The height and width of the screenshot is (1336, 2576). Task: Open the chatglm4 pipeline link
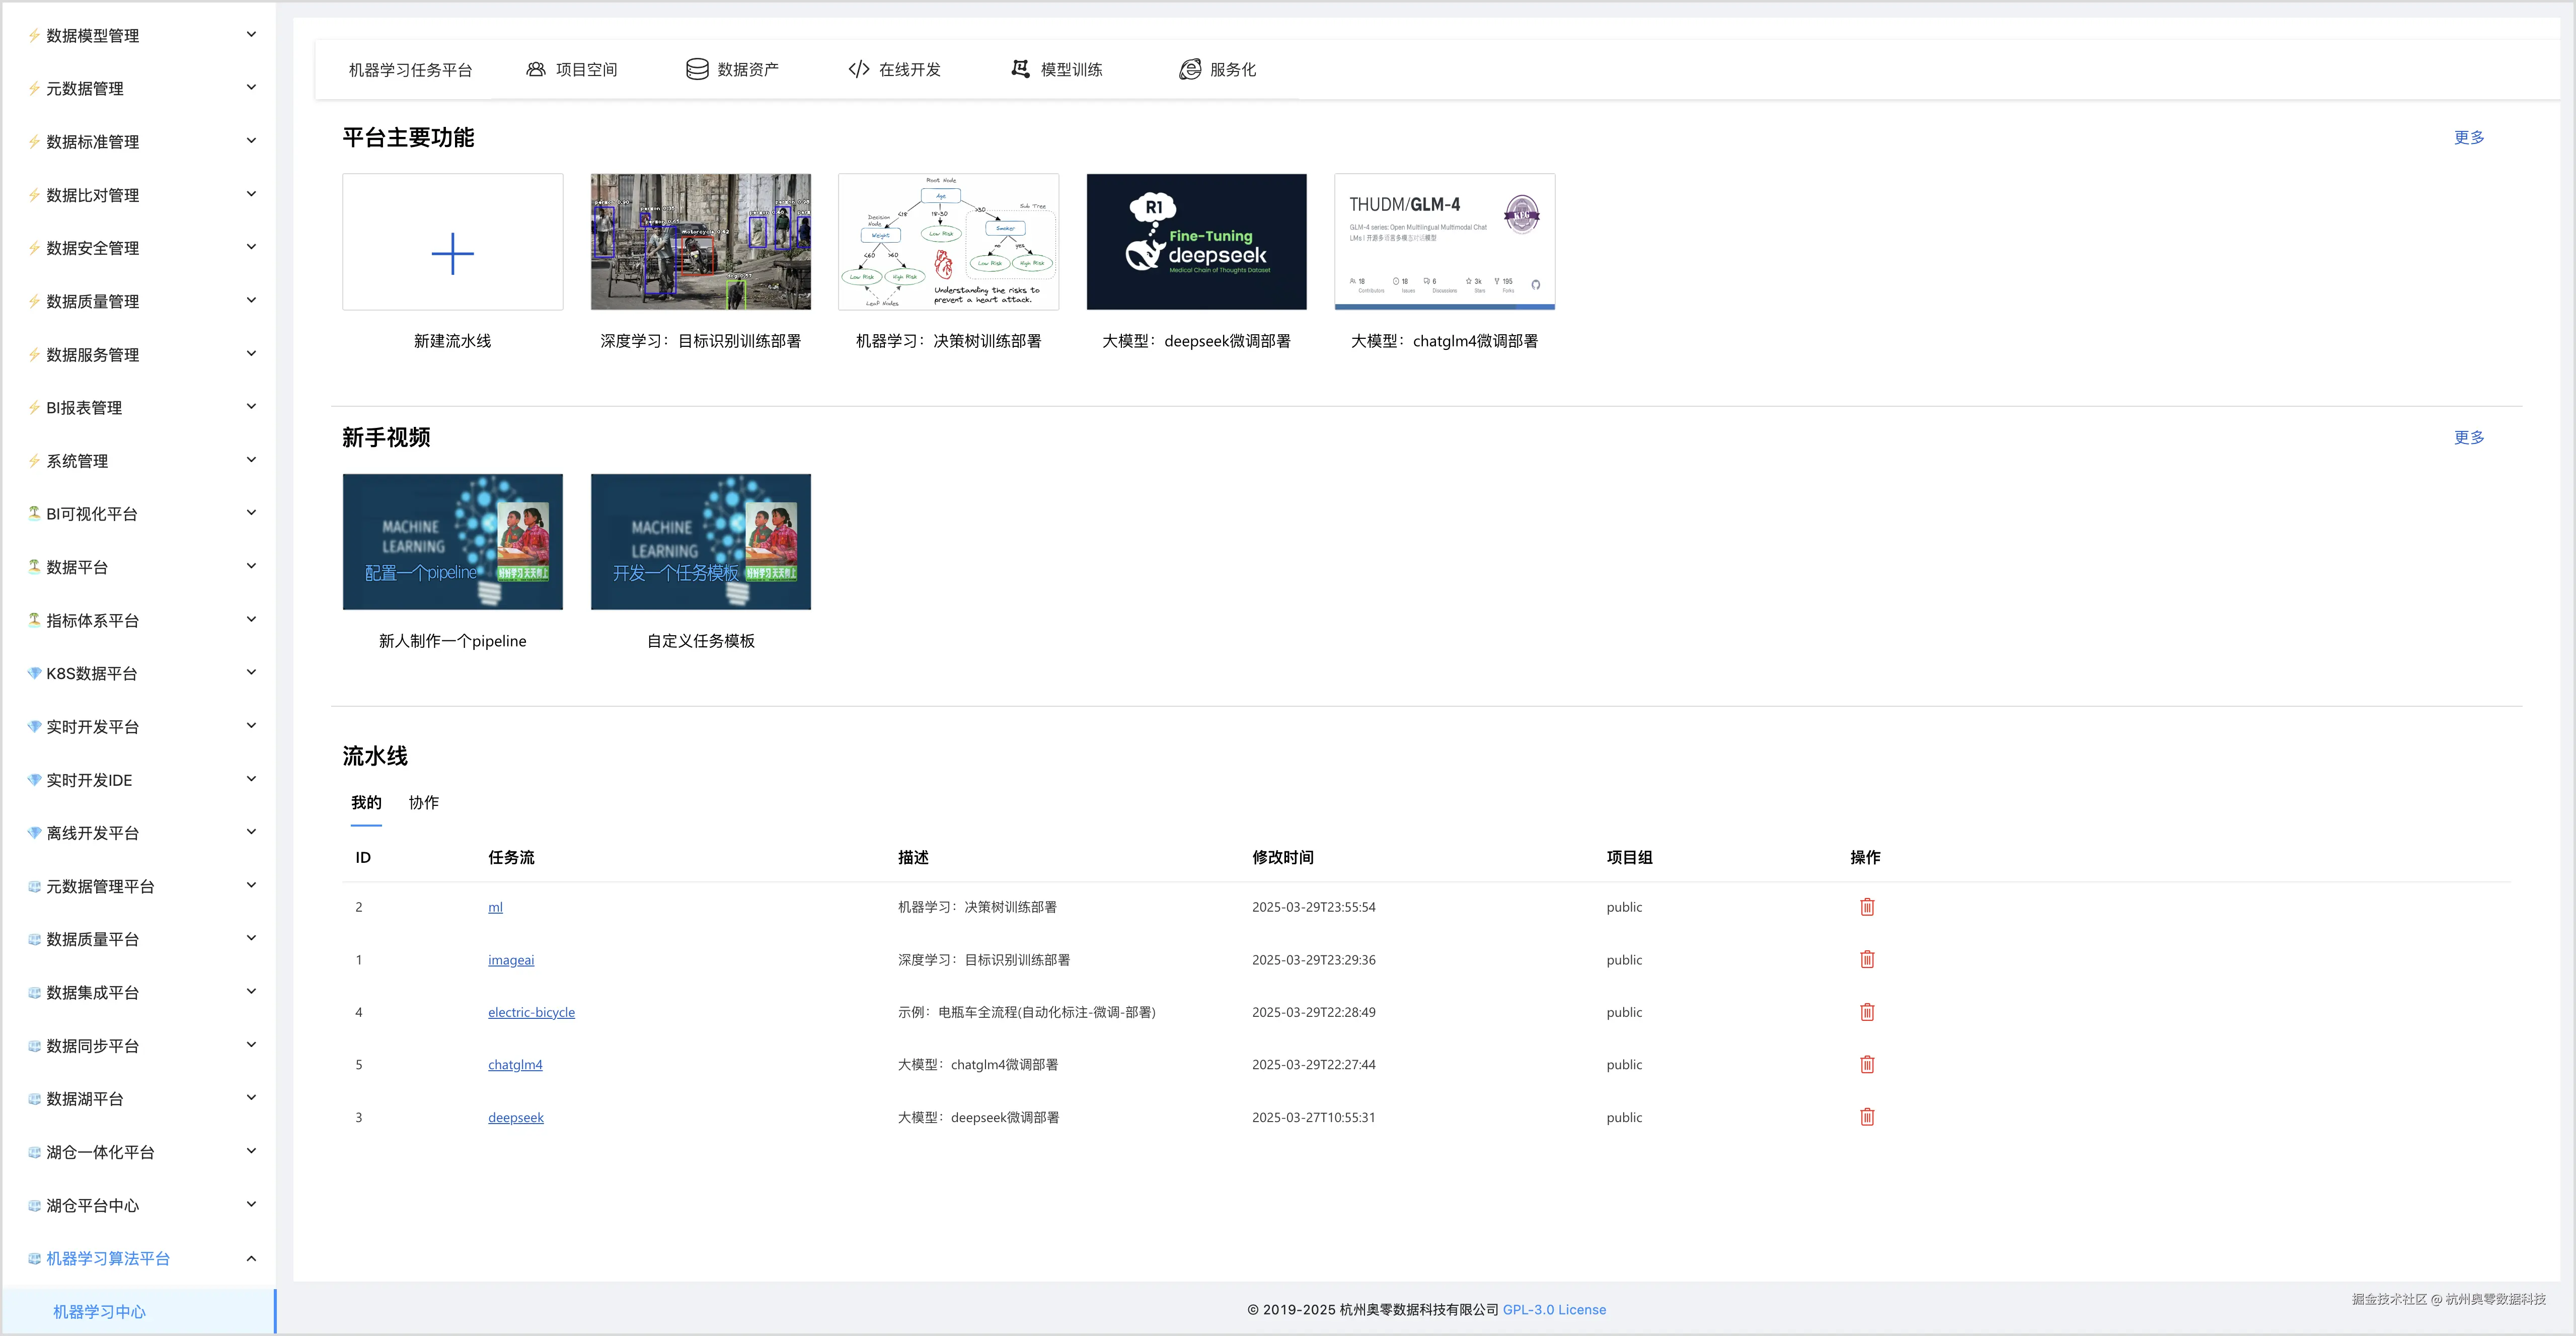coord(515,1065)
